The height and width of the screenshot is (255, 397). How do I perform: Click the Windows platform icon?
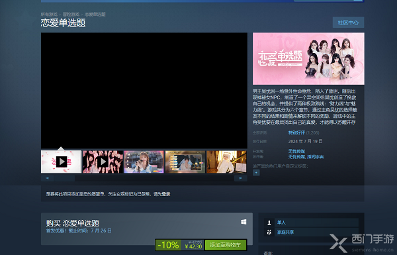point(243,222)
